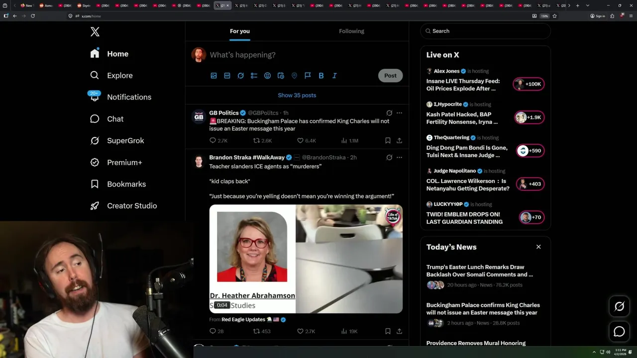Share the Brandon Straka post

(399, 331)
